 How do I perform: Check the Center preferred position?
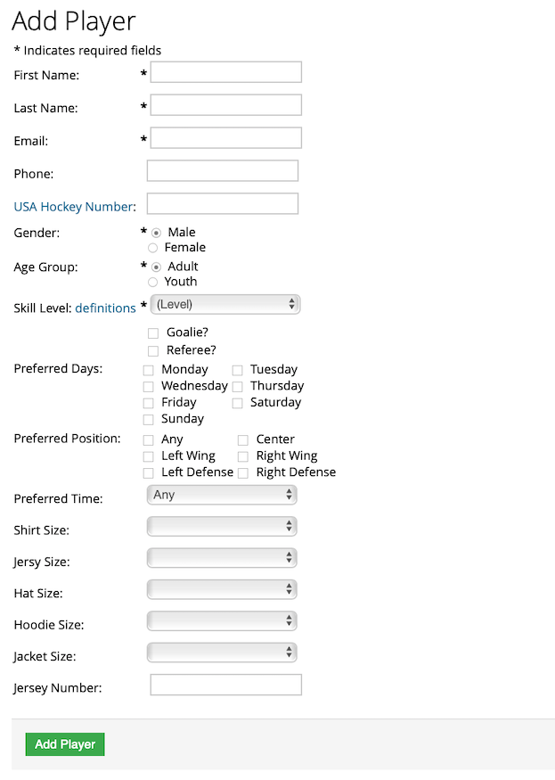242,439
